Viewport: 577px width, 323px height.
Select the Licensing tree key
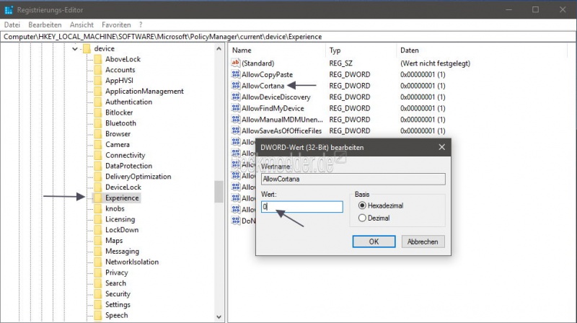[120, 219]
